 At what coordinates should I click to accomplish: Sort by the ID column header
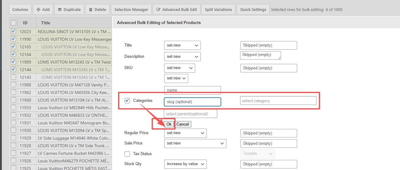[x=25, y=23]
